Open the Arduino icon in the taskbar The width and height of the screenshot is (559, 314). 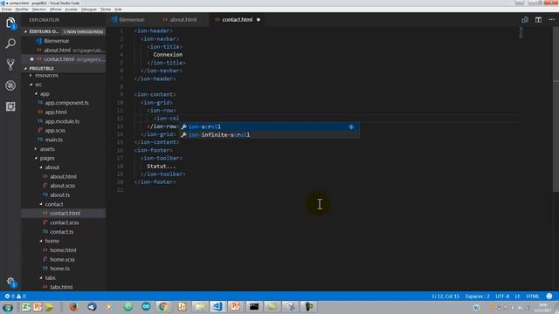tap(146, 306)
